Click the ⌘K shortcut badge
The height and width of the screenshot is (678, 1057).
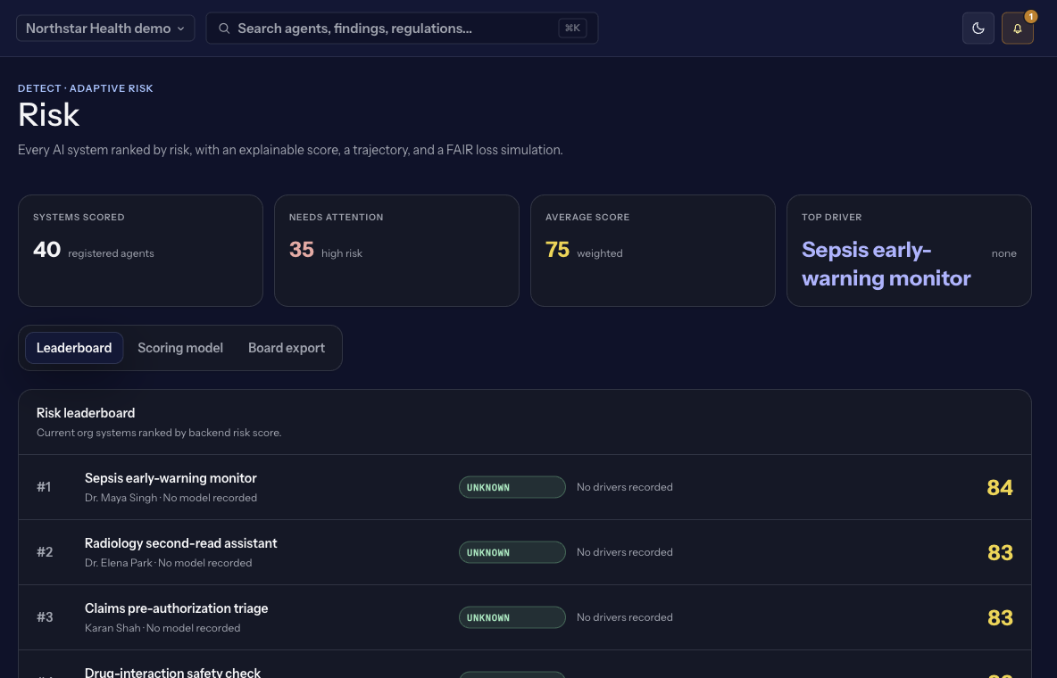[572, 29]
